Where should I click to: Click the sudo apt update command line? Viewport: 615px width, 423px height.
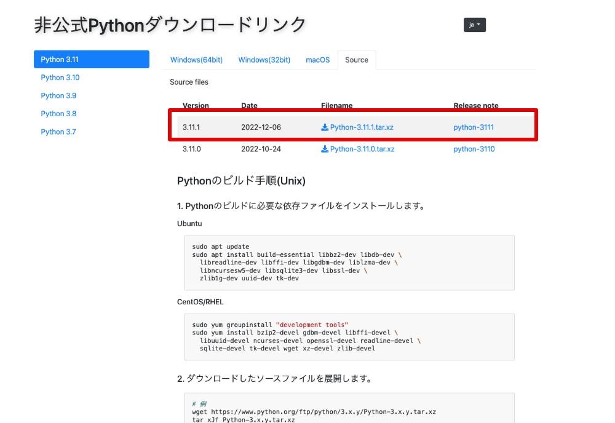(x=220, y=247)
